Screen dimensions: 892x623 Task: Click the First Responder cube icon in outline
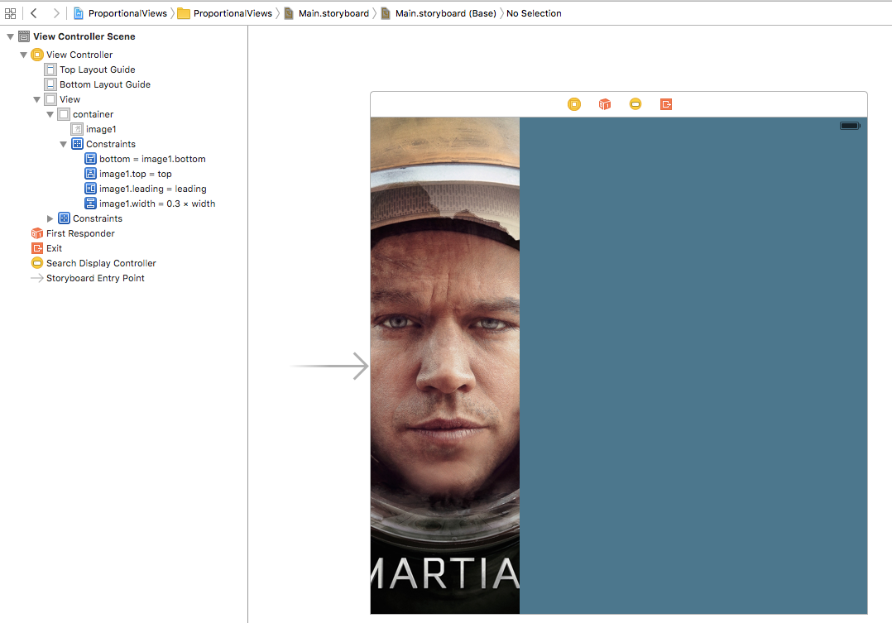click(x=37, y=233)
